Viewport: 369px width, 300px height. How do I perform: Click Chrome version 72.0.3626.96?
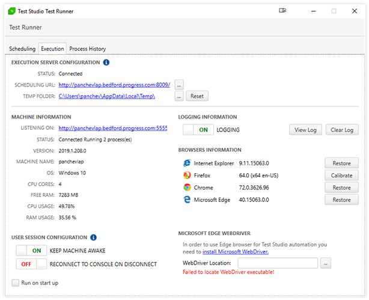[x=254, y=188]
